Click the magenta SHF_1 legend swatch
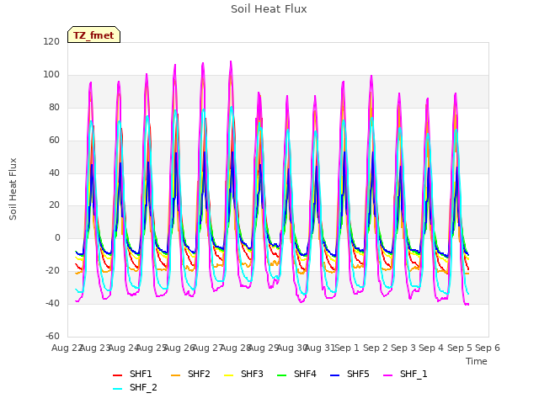The image size is (539, 404). coord(387,375)
